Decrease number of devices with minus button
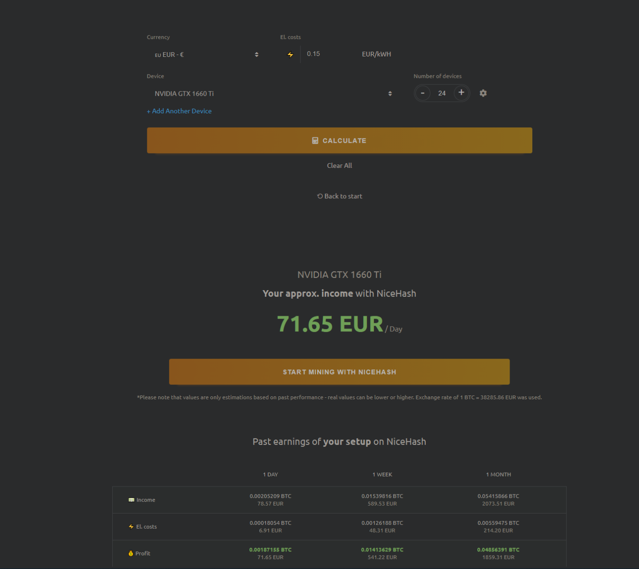Screen dimensions: 639x569 422,93
